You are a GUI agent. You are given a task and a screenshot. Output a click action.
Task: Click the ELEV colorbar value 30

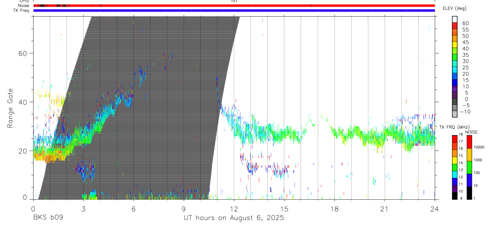click(x=465, y=61)
